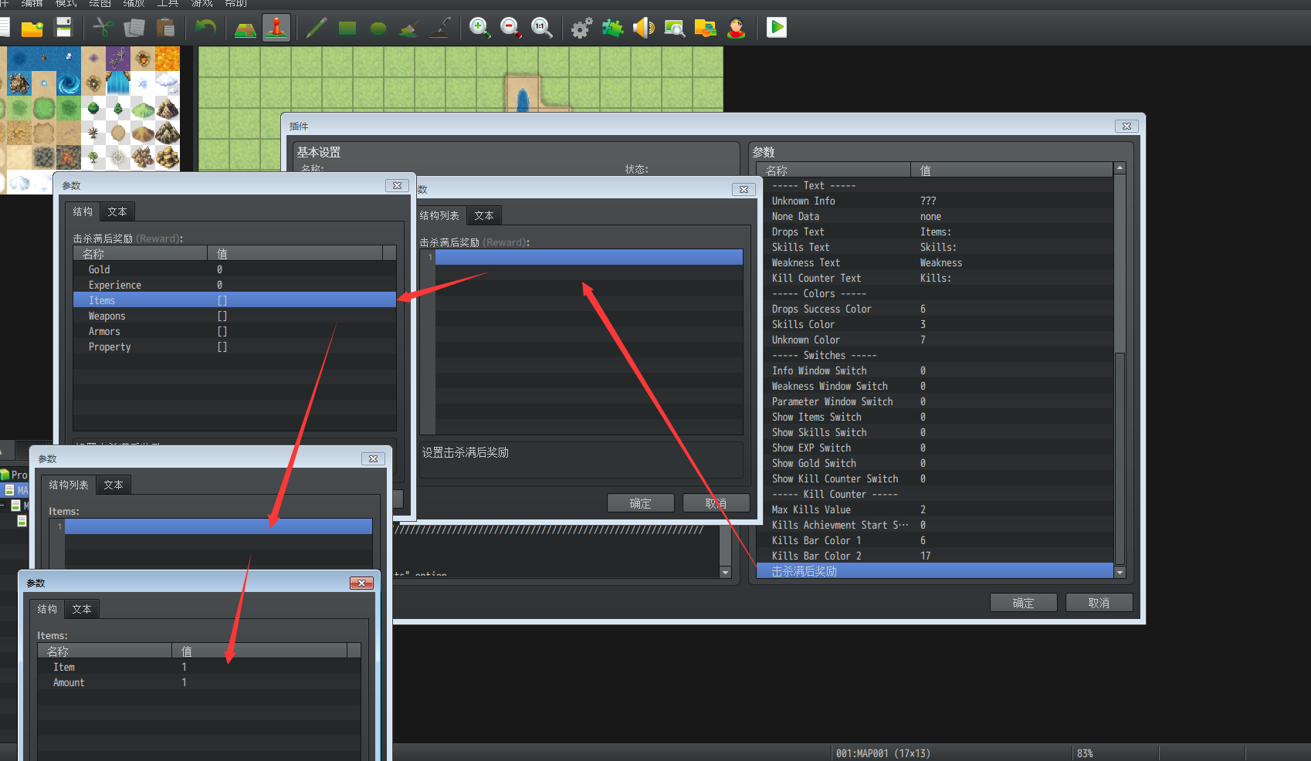Confirm plugin settings with 确定 button

point(1023,603)
